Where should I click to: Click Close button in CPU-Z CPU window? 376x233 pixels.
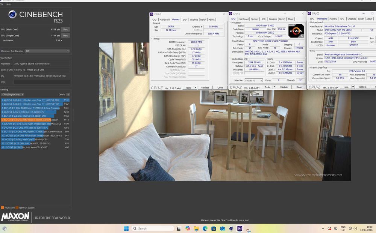pos(299,87)
